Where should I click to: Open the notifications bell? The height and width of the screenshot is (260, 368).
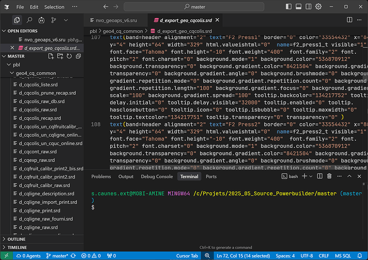pyautogui.click(x=359, y=256)
